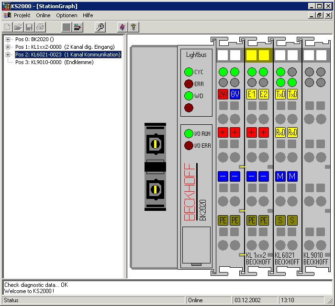
Task: Click the KS2000 application icon in title bar
Action: click(x=6, y=6)
